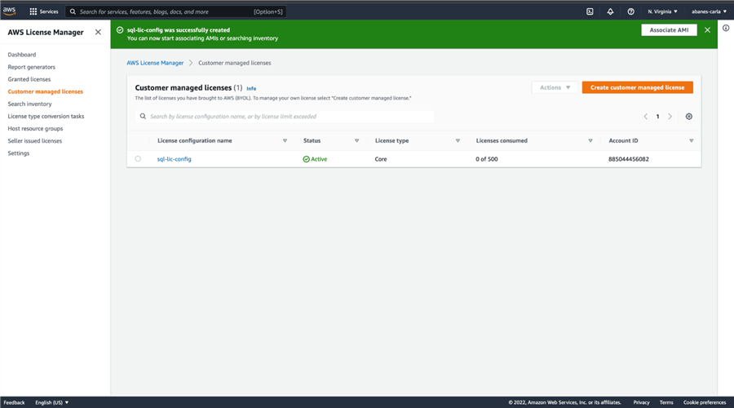Open the English (US) language selector
Image resolution: width=734 pixels, height=408 pixels.
click(51, 402)
